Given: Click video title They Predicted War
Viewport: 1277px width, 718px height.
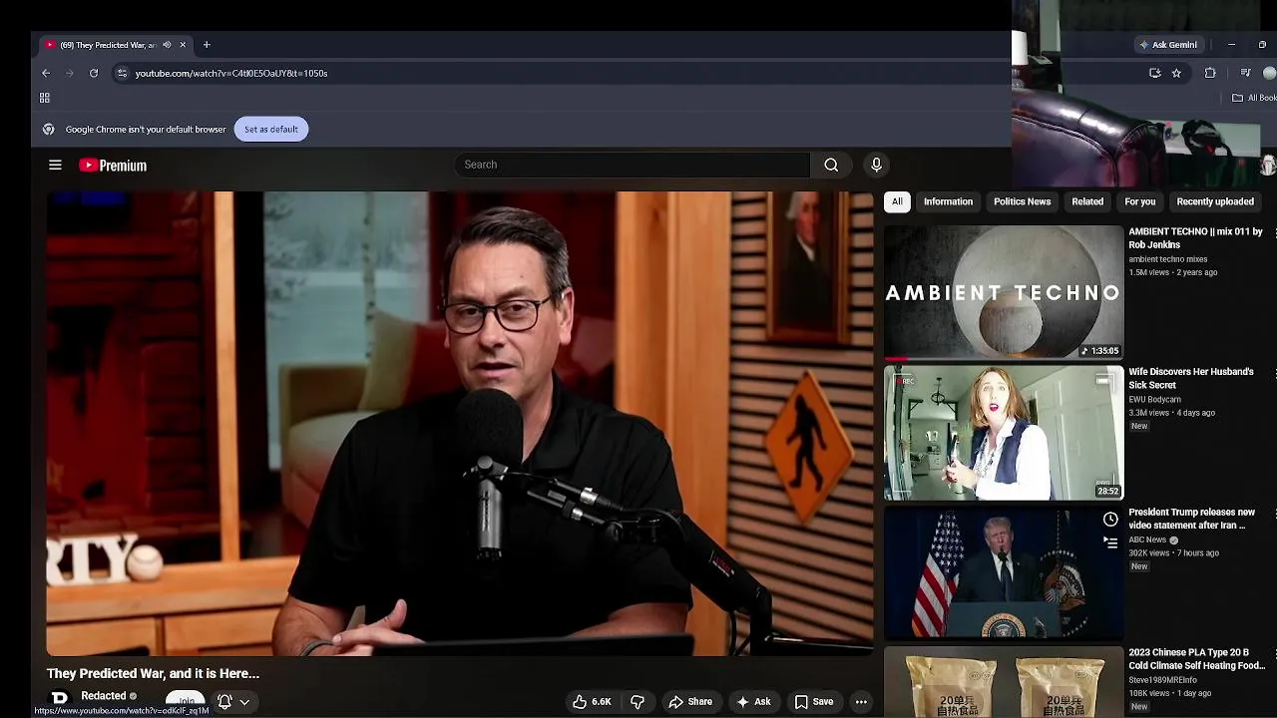Looking at the screenshot, I should (153, 673).
